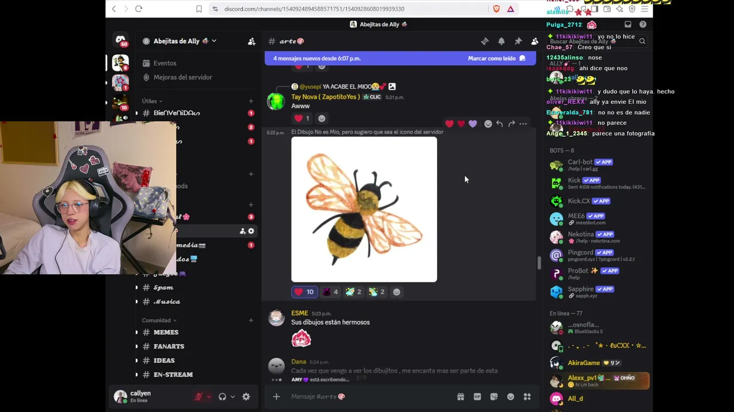
Task: Create a channel in Útiles category
Action: pyautogui.click(x=251, y=101)
